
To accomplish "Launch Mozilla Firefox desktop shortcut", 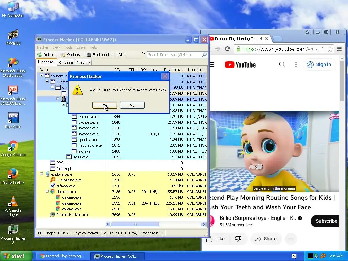I will 13,176.
